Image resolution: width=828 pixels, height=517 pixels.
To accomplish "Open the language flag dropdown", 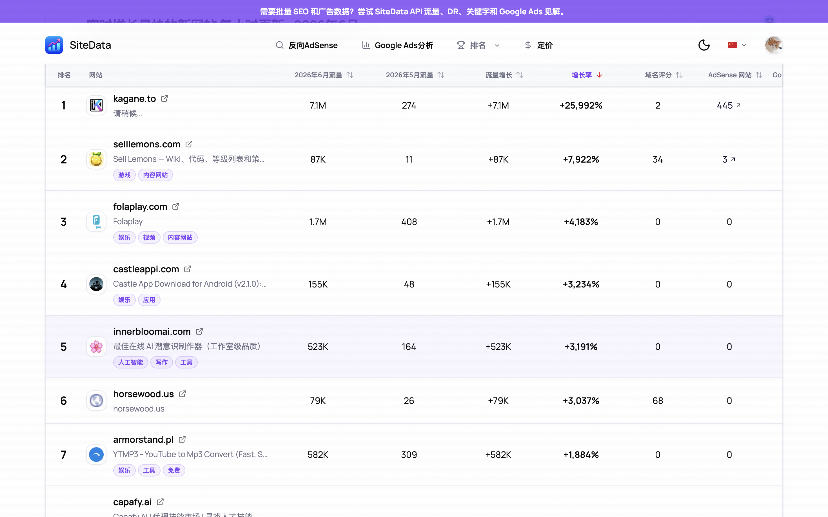I will [x=737, y=45].
